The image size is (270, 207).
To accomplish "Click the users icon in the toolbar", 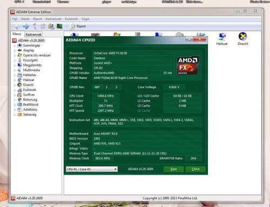I will 51,26.
